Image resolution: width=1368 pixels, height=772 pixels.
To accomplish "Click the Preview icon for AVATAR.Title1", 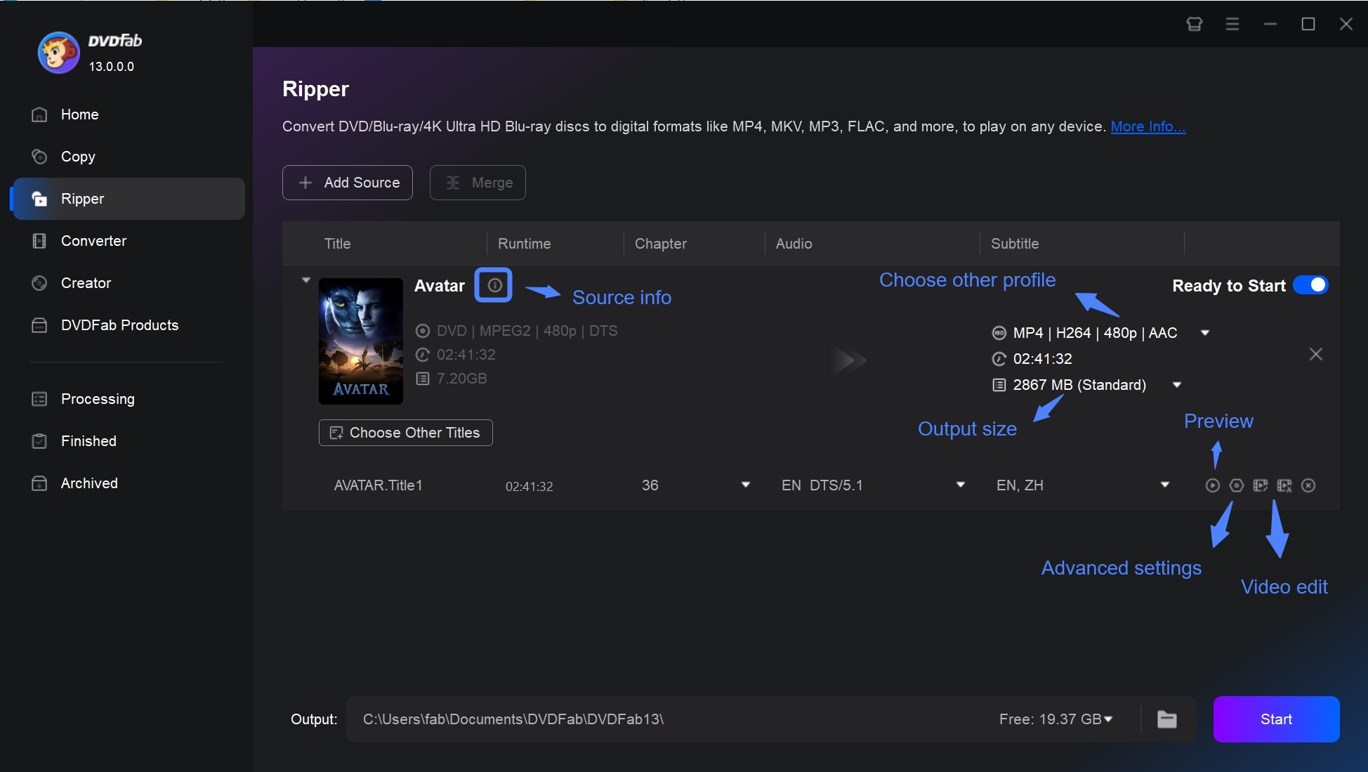I will [1212, 485].
